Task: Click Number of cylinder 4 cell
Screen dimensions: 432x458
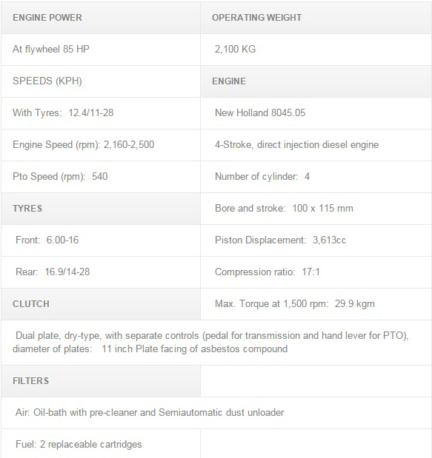Action: tap(316, 177)
